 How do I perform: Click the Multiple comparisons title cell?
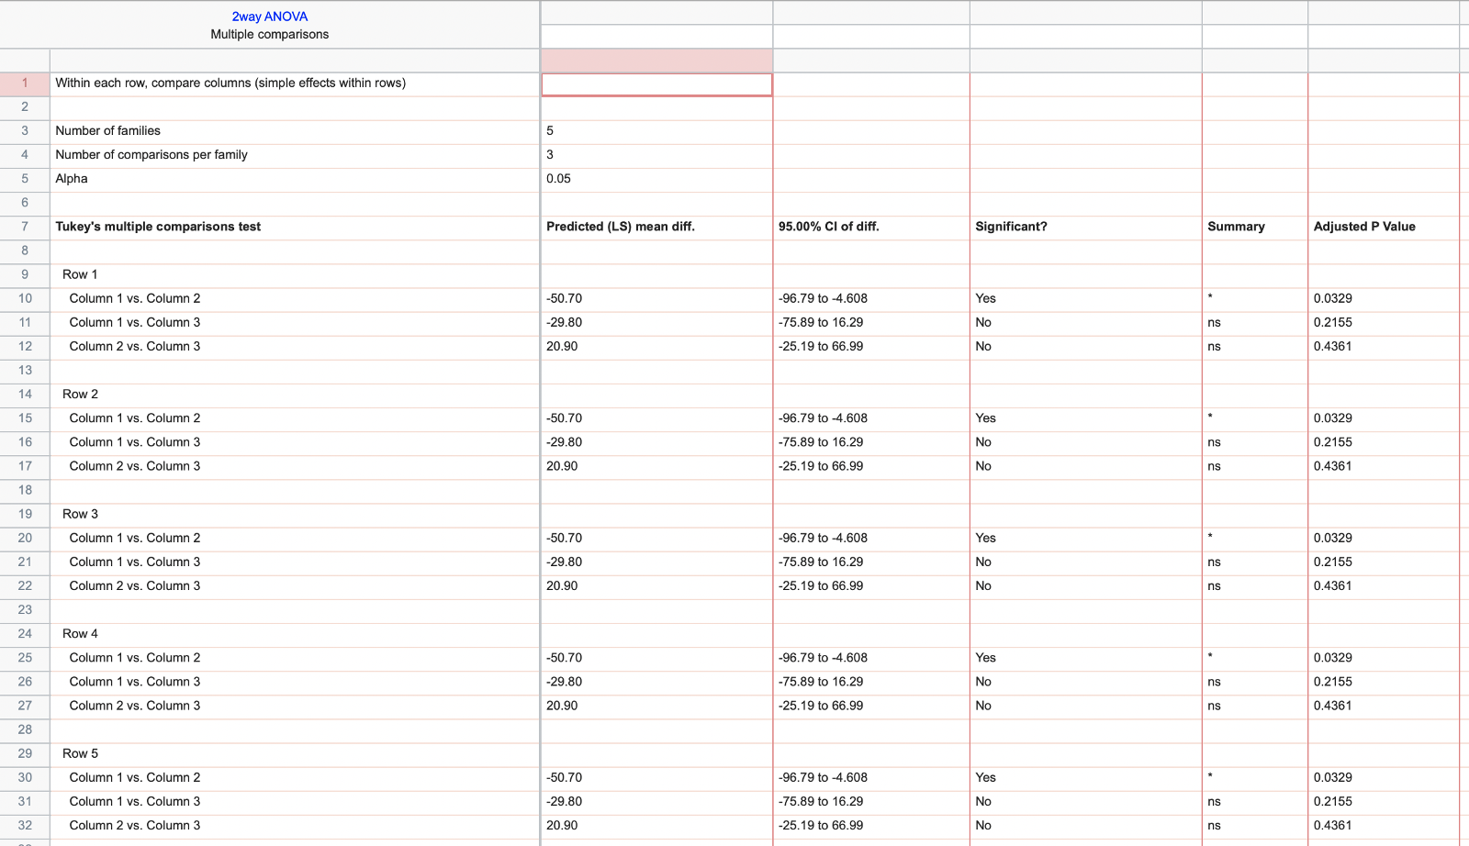coord(267,35)
